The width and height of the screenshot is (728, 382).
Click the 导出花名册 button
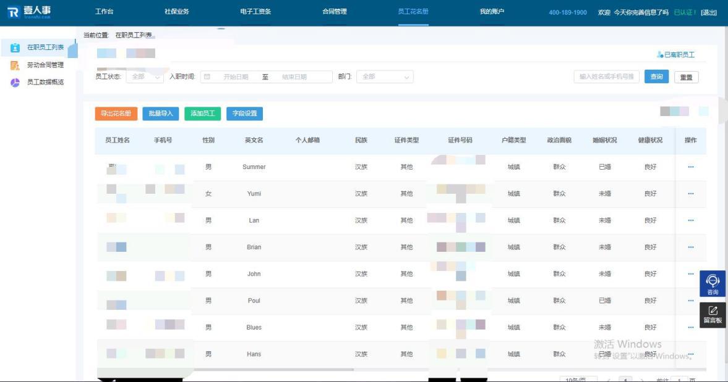click(x=116, y=114)
